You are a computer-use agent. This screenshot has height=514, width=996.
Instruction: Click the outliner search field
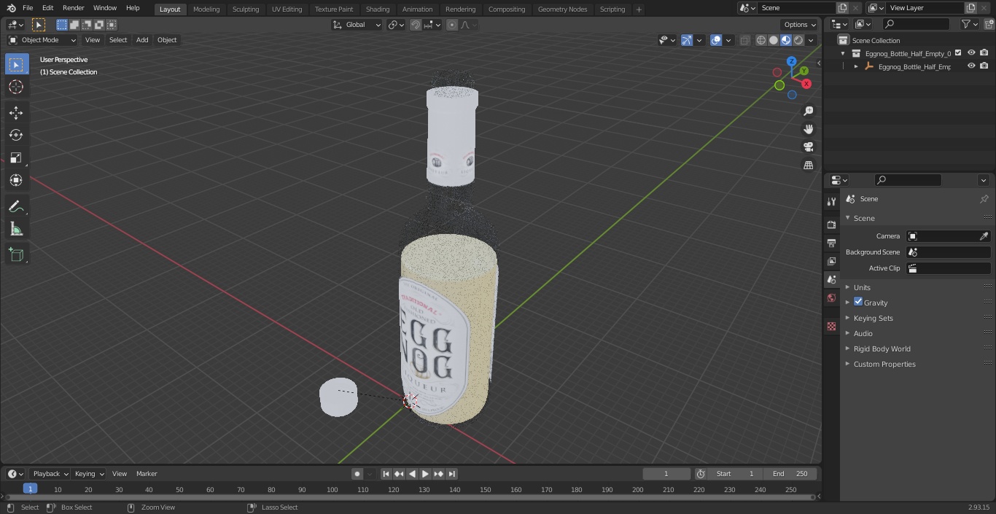915,24
